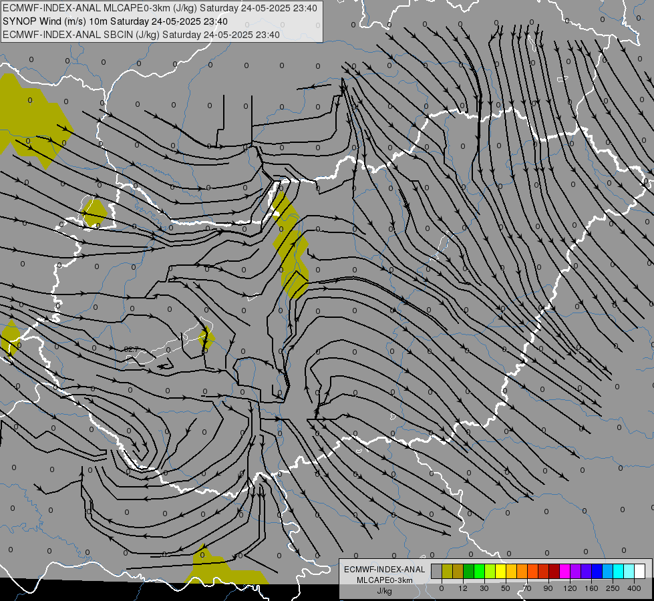This screenshot has width=654, height=601.
Task: Select the pale cyan swatch before 400
Action: pyautogui.click(x=629, y=572)
